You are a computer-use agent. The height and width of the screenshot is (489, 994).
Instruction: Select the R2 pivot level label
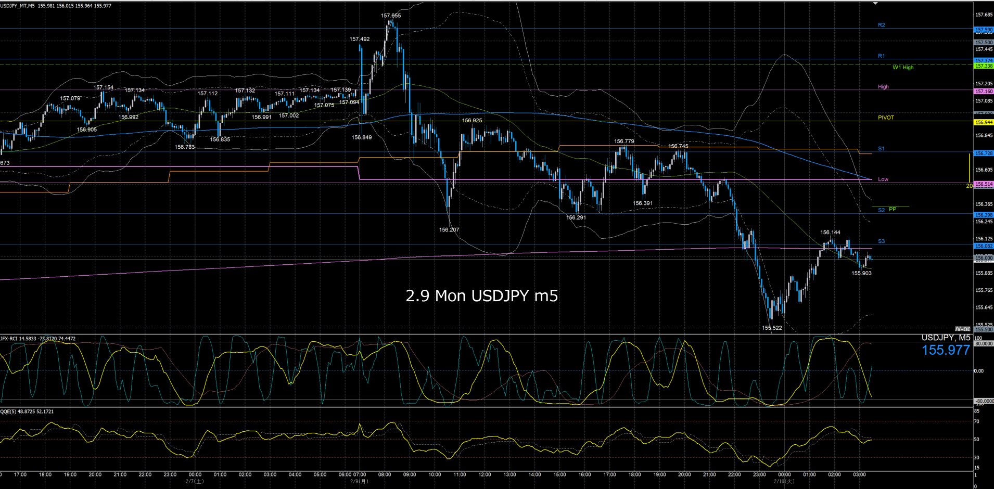coord(881,25)
